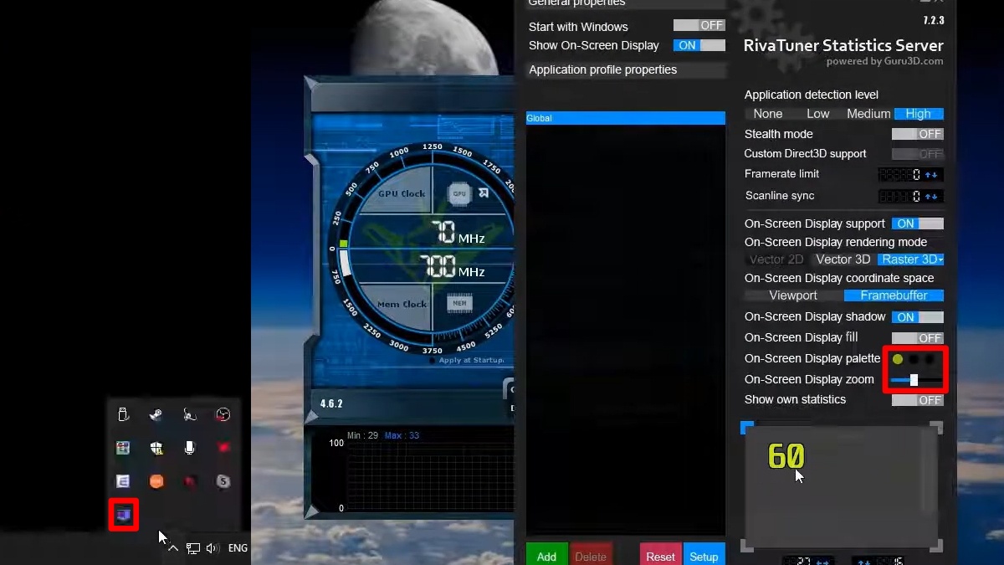
Task: Click the top-right preview corner marker
Action: pos(937,428)
